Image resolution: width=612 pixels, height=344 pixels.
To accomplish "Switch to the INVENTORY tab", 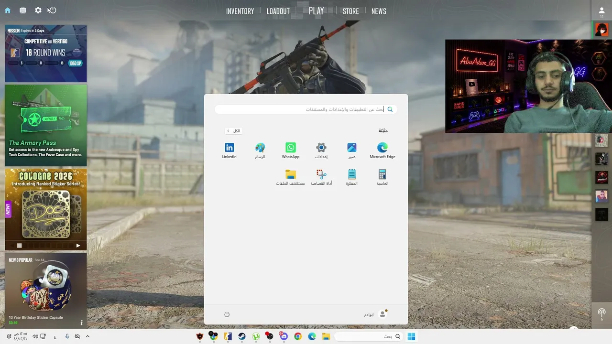I will coord(240,11).
